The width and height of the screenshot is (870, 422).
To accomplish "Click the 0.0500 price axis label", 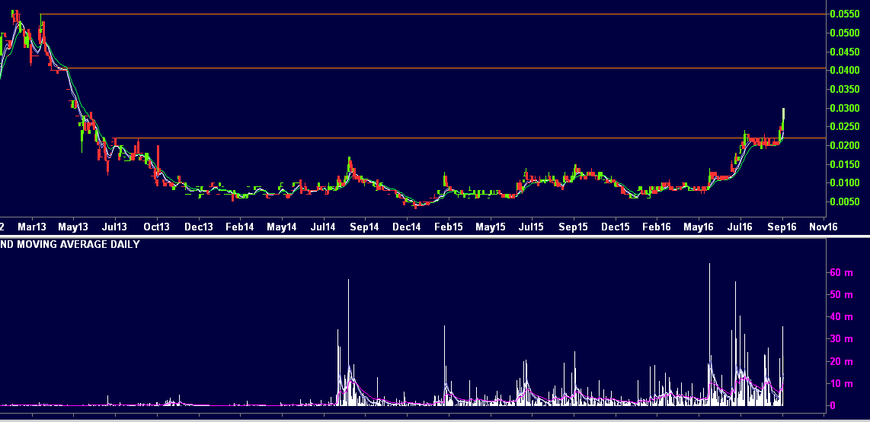I will click(846, 33).
